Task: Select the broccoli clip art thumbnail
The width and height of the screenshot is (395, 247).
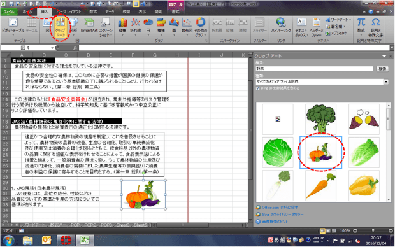Action: [320, 119]
